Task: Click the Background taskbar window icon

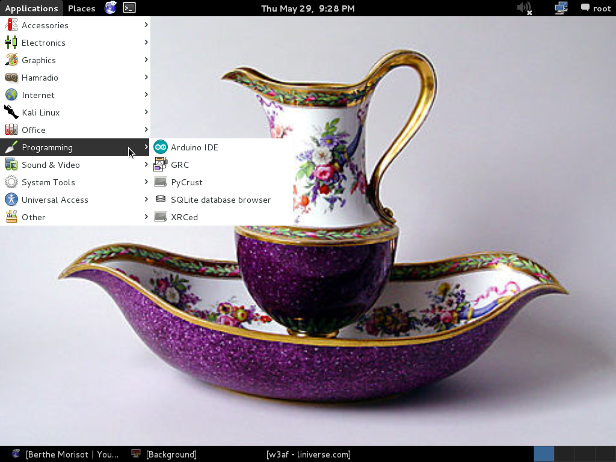Action: pyautogui.click(x=136, y=454)
